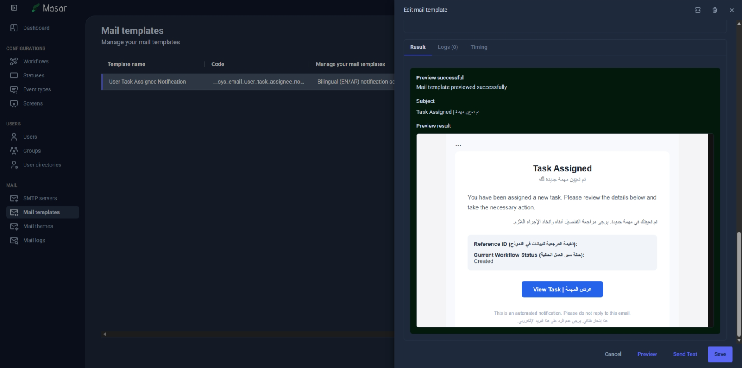Switch to the Timing tab
Image resolution: width=742 pixels, height=368 pixels.
(479, 47)
